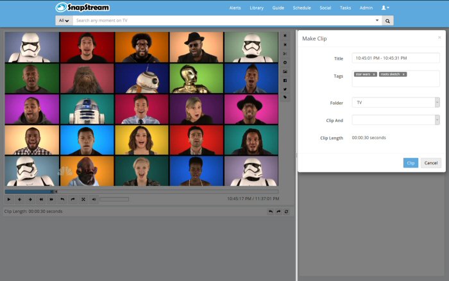449x281 pixels.
Task: Click the volume slider bar
Action: [x=114, y=199]
